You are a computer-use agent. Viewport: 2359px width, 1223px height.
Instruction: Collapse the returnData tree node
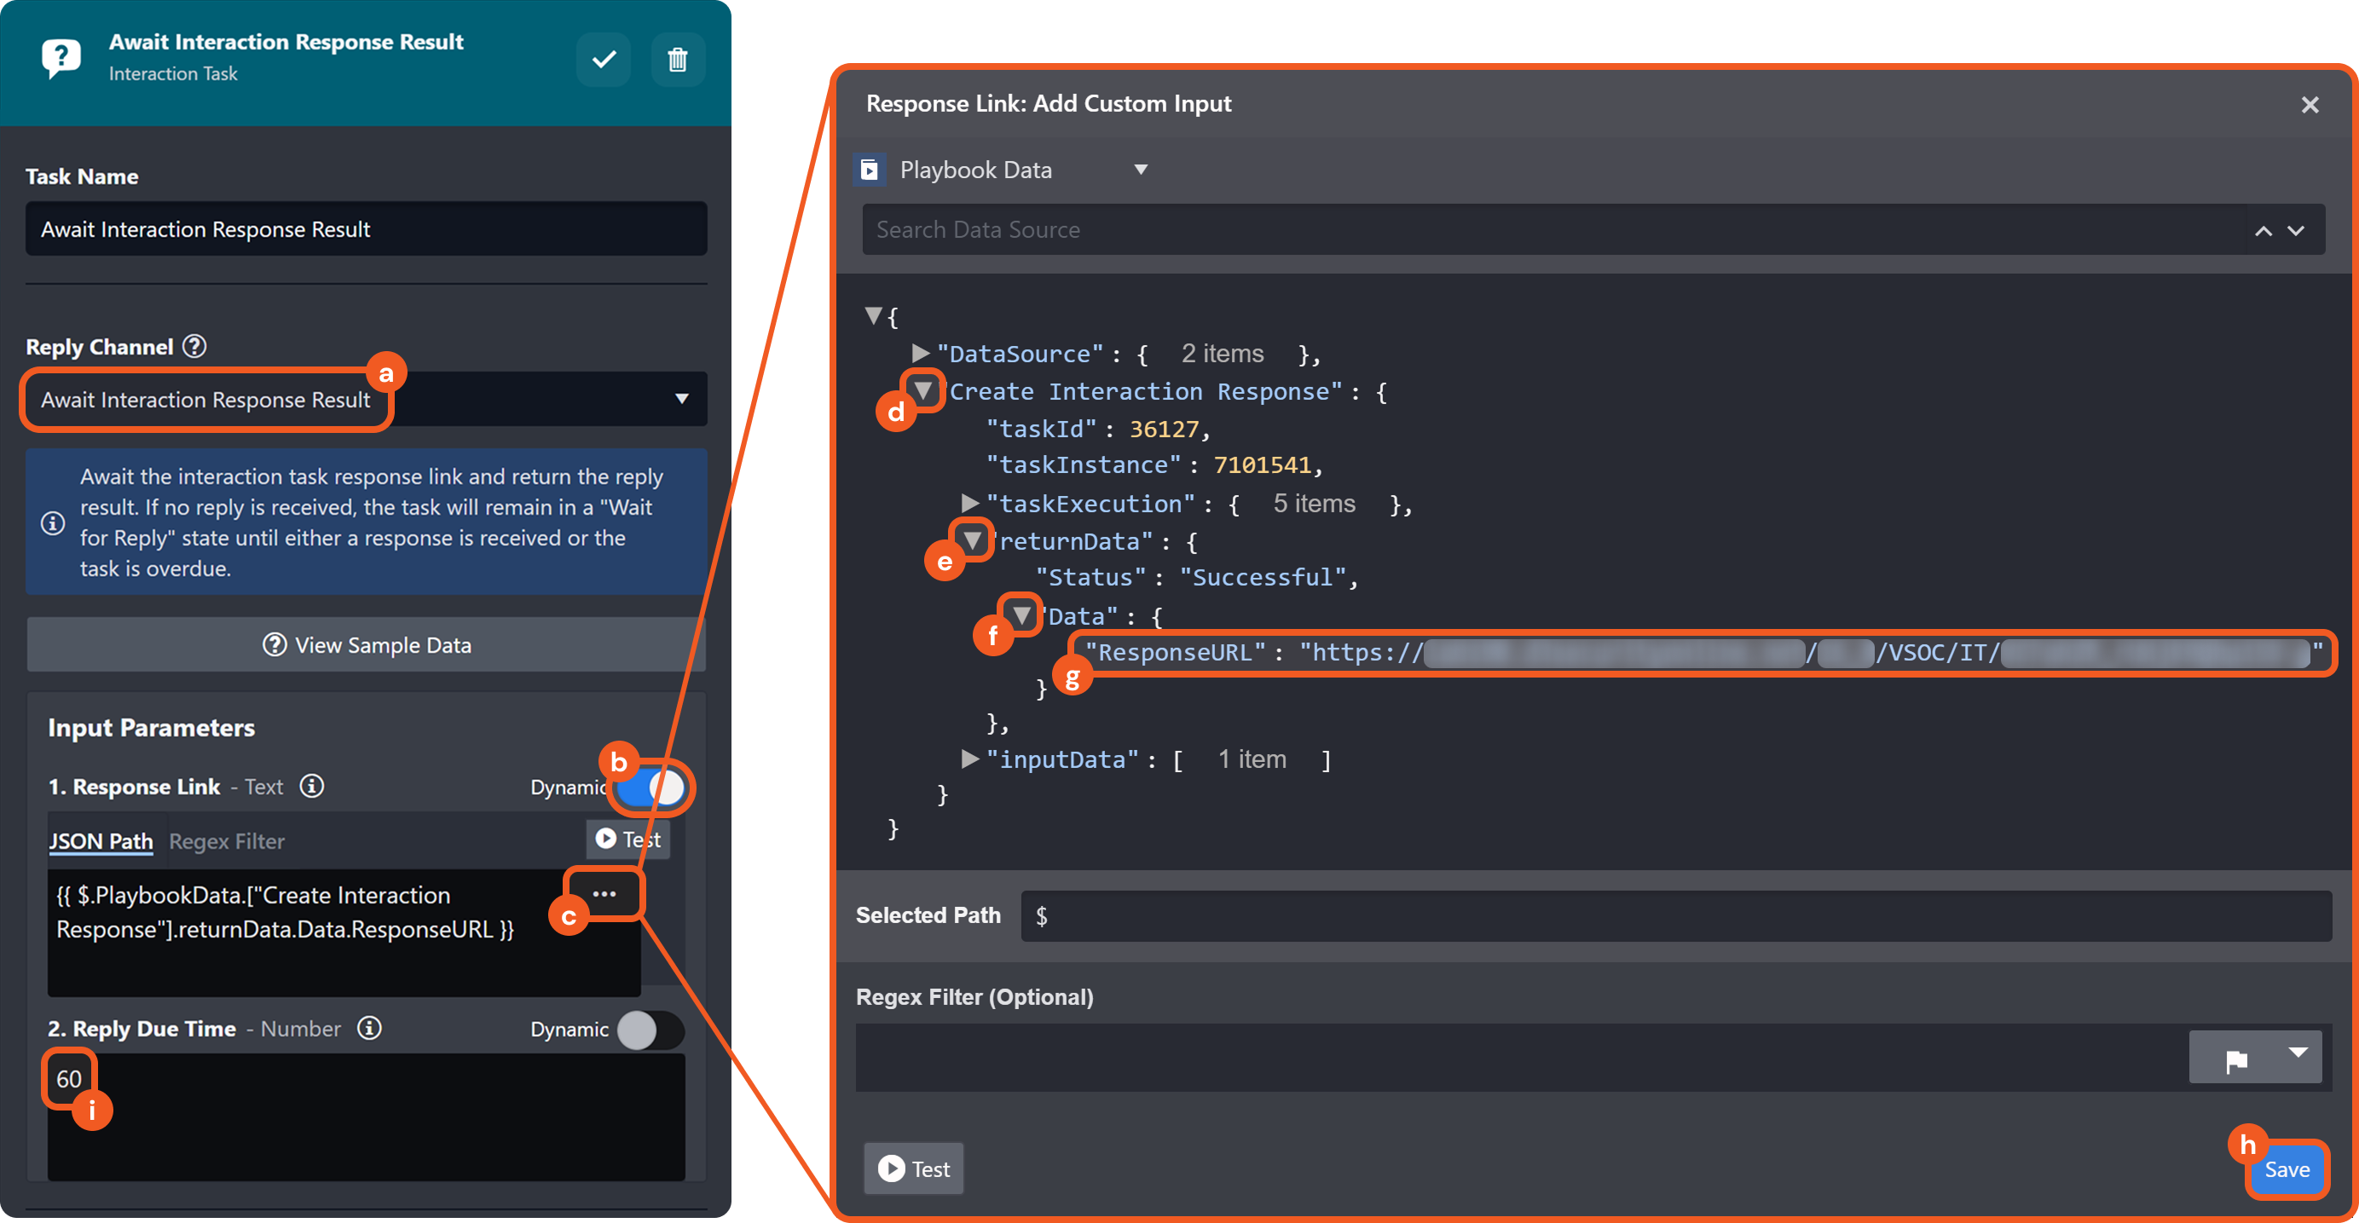pos(973,540)
